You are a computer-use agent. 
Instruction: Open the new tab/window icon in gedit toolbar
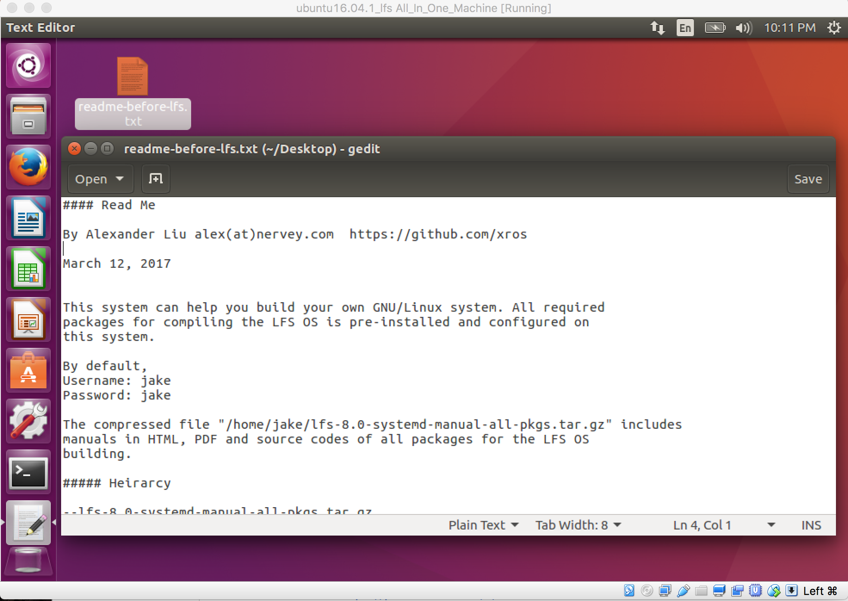[156, 179]
